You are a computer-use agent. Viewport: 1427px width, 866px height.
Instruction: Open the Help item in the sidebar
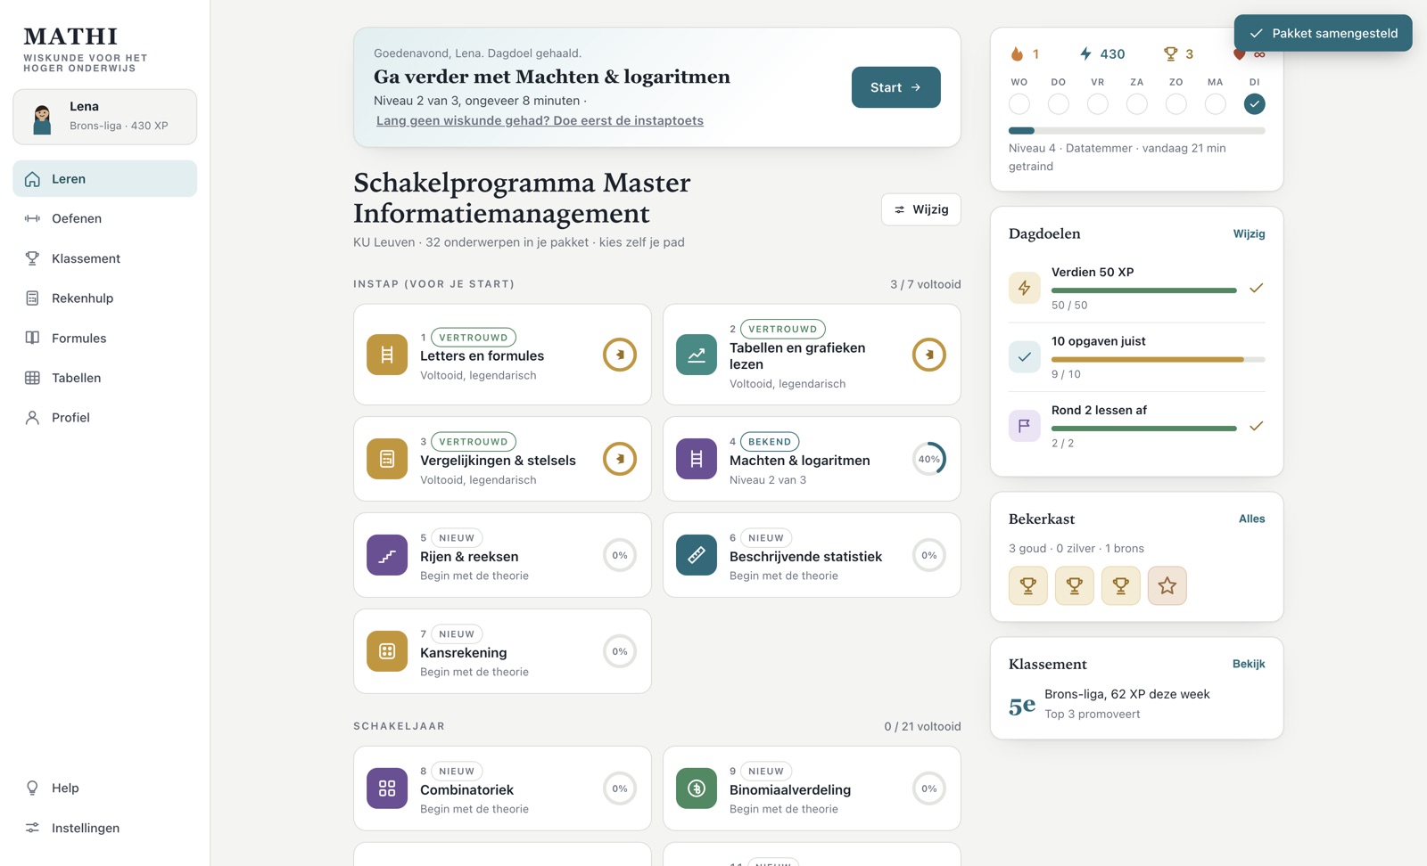(x=105, y=788)
